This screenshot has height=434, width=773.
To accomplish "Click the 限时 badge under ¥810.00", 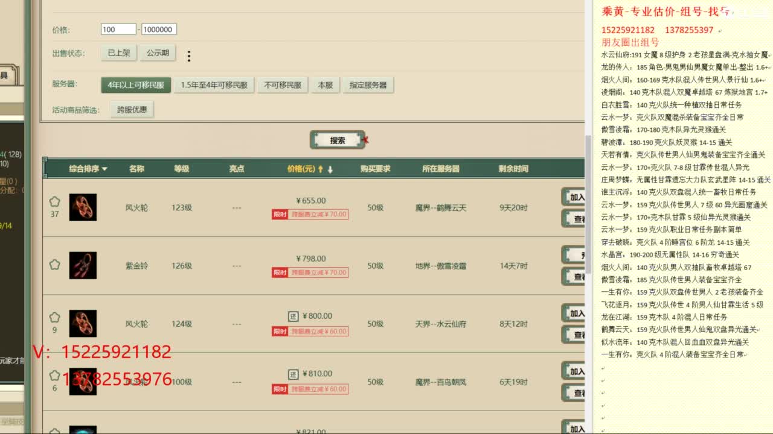I will pos(280,389).
